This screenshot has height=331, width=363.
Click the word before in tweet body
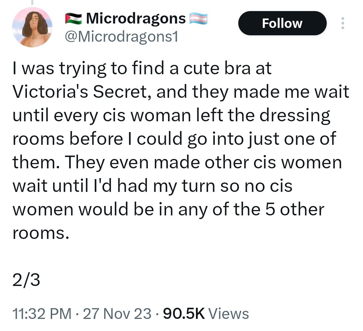pos(96,139)
